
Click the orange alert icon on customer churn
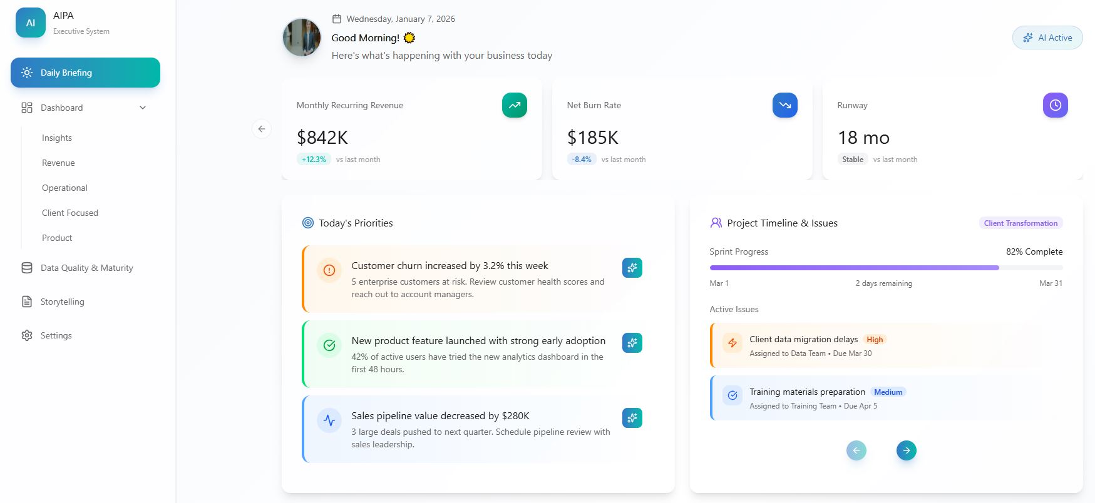[x=329, y=270]
